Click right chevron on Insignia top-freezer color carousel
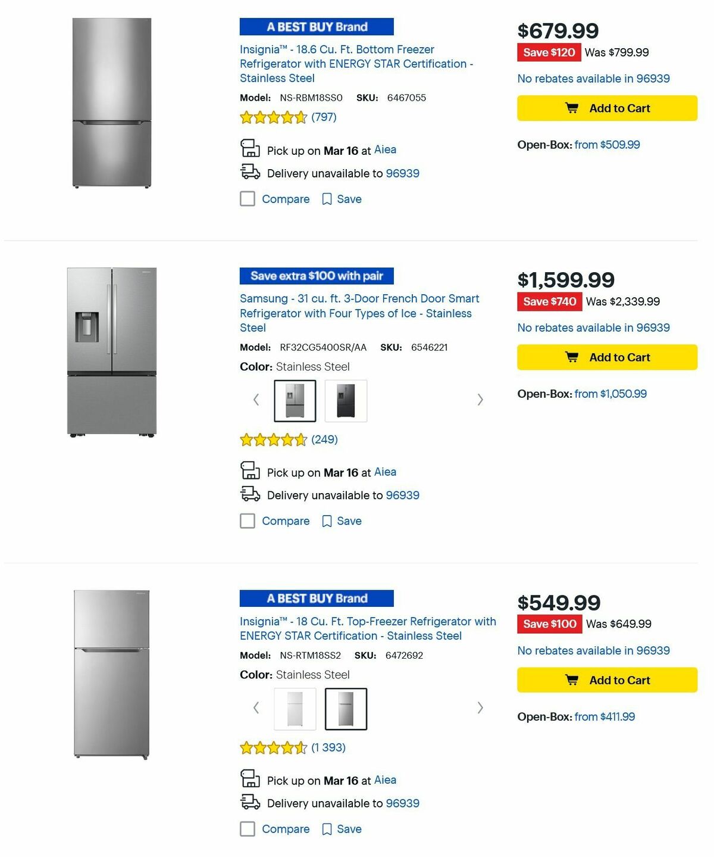 tap(480, 708)
